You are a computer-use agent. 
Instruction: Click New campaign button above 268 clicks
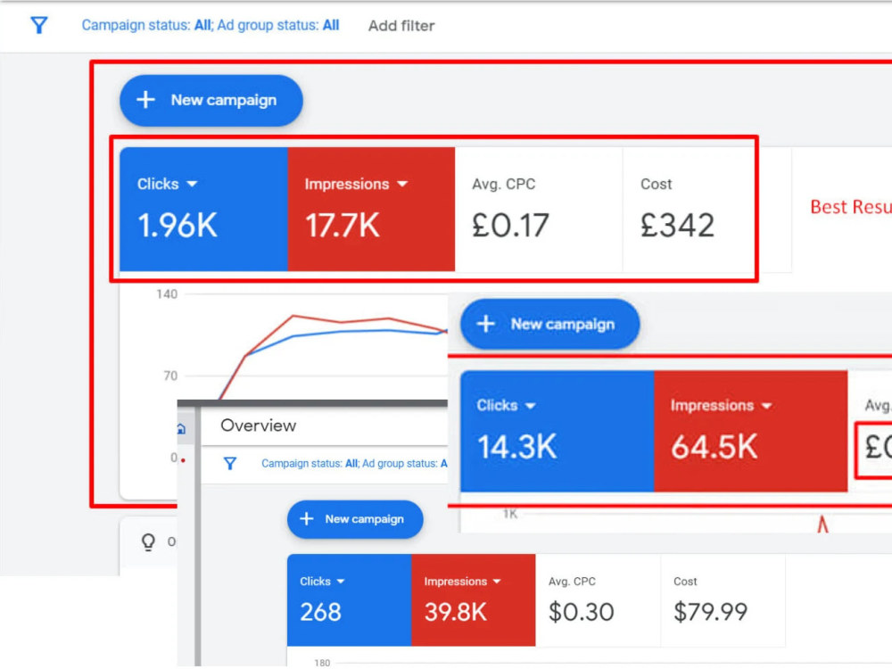pos(355,519)
